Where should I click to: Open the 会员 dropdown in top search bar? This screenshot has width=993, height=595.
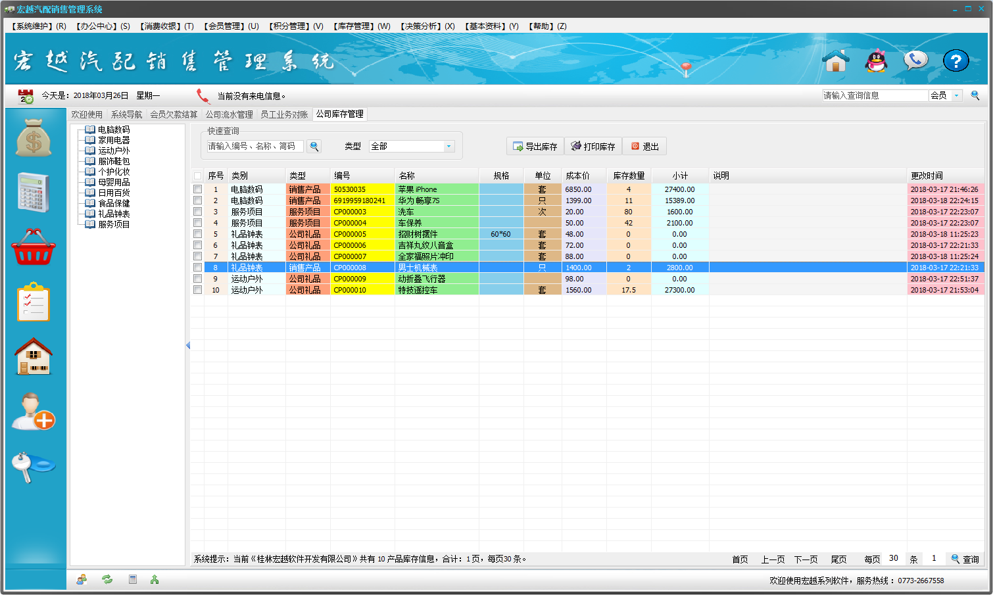pyautogui.click(x=956, y=95)
